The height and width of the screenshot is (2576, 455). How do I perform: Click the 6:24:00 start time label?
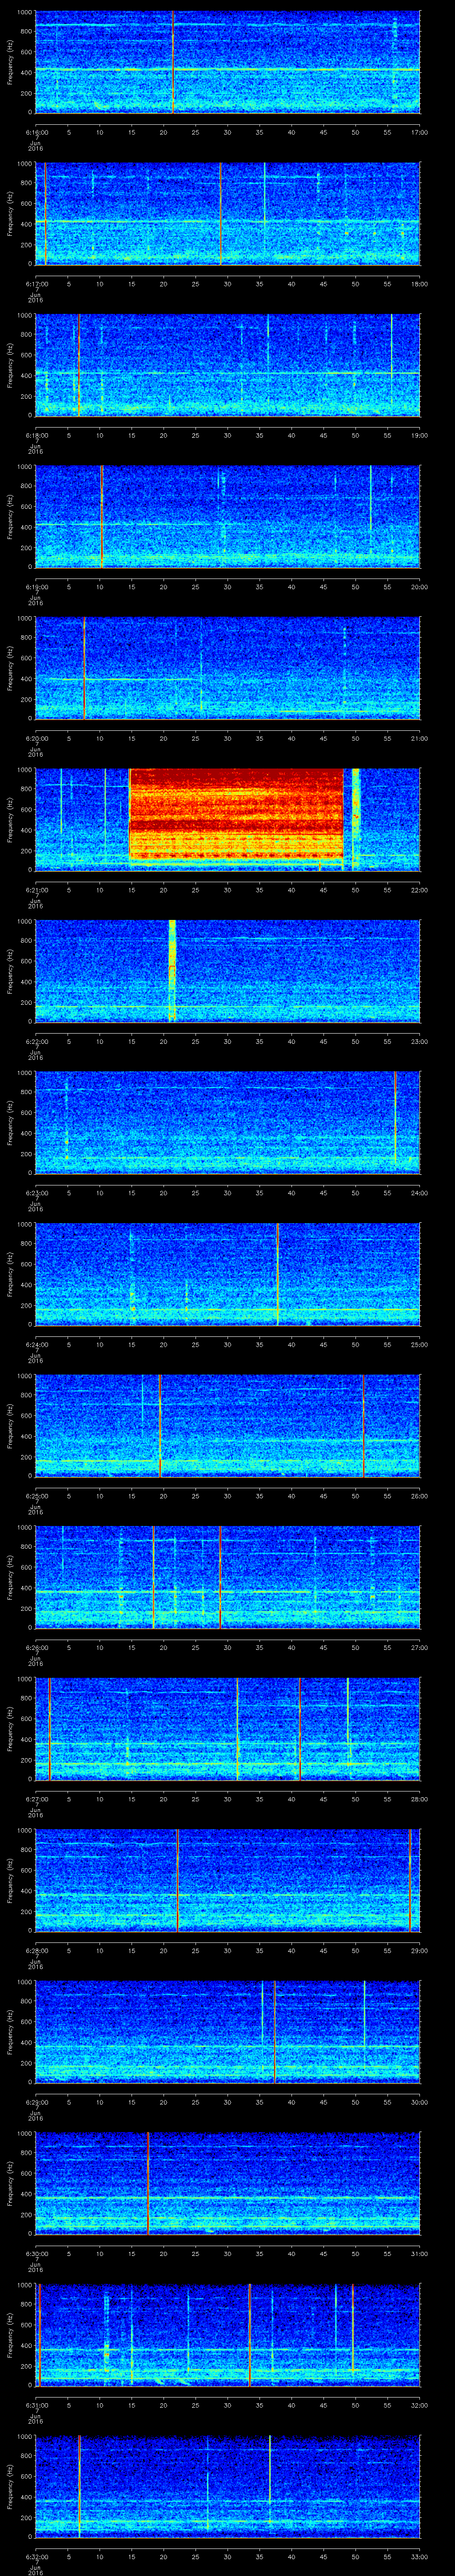[36, 1344]
